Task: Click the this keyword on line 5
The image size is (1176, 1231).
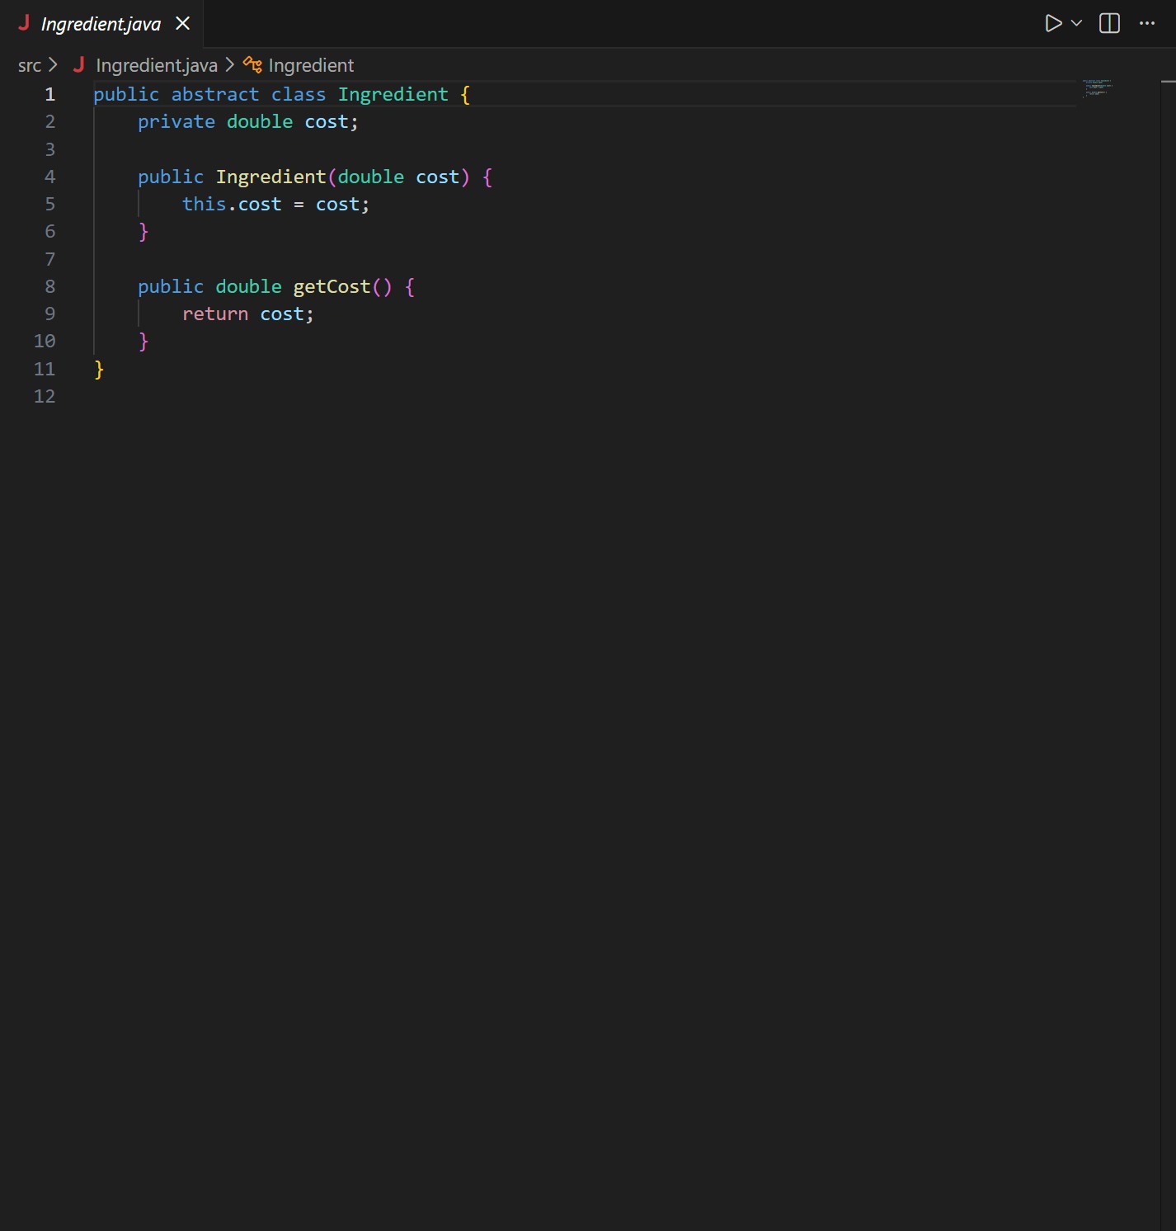Action: click(x=204, y=204)
